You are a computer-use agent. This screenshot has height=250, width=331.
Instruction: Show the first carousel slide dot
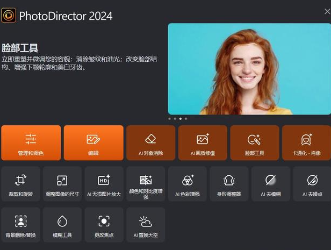[x=169, y=119]
